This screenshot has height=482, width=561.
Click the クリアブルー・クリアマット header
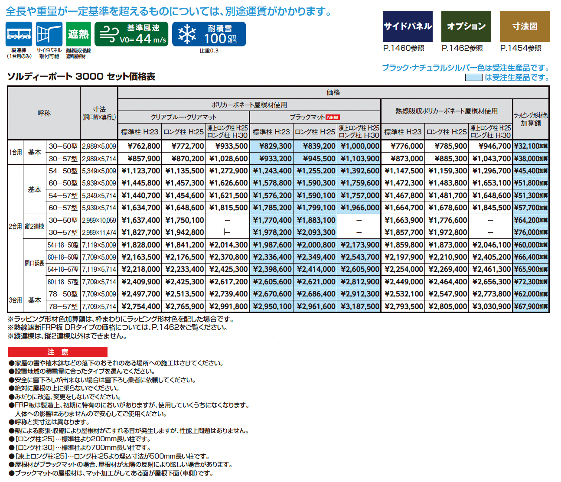tap(184, 117)
